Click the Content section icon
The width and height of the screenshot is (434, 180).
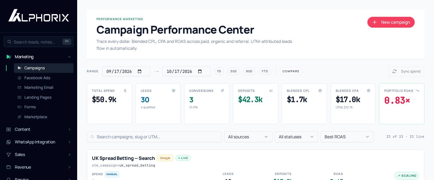9,129
